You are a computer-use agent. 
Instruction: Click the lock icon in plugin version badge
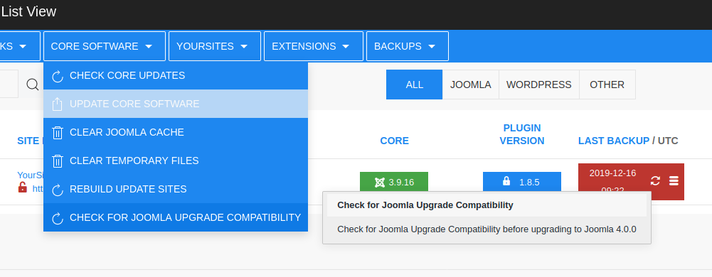coord(506,181)
